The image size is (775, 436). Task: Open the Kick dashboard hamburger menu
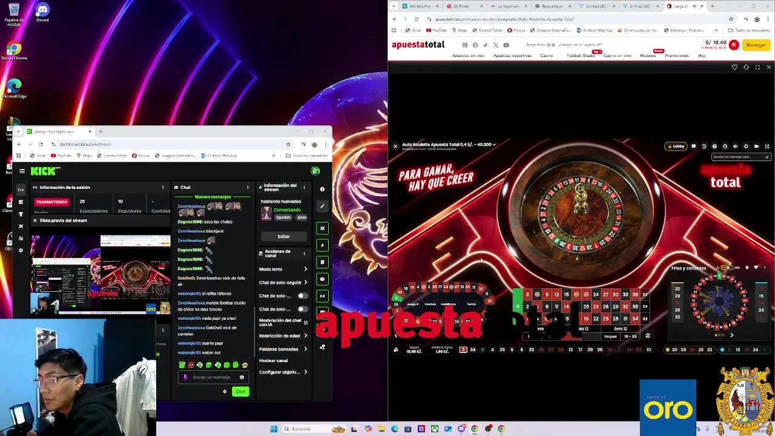pos(22,171)
